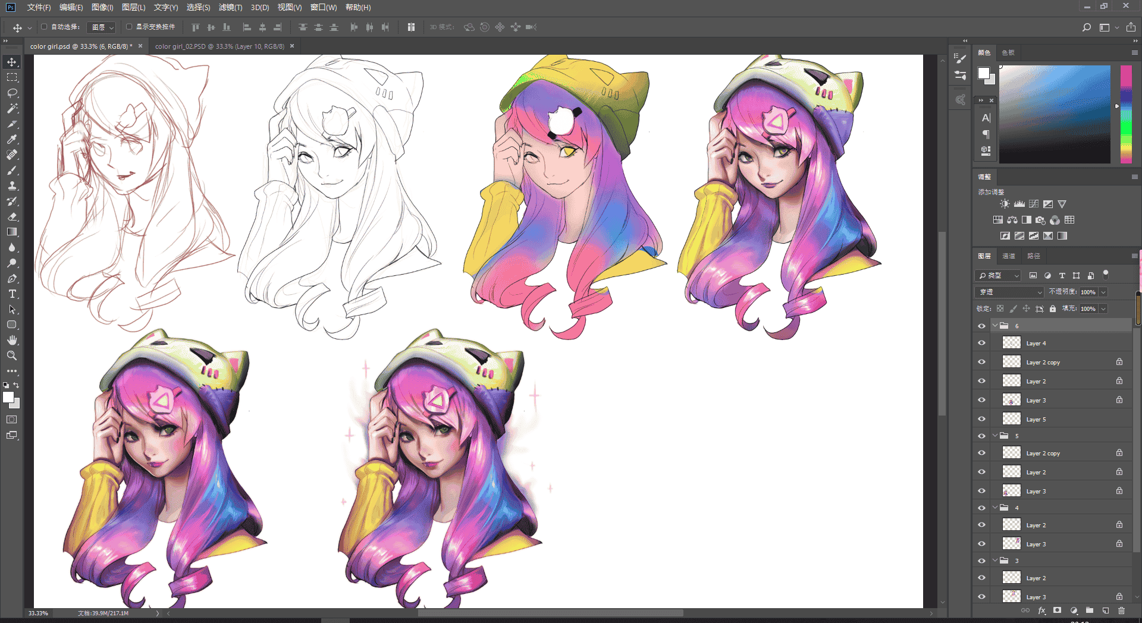Image resolution: width=1142 pixels, height=623 pixels.
Task: Select the Eraser tool
Action: (x=12, y=216)
